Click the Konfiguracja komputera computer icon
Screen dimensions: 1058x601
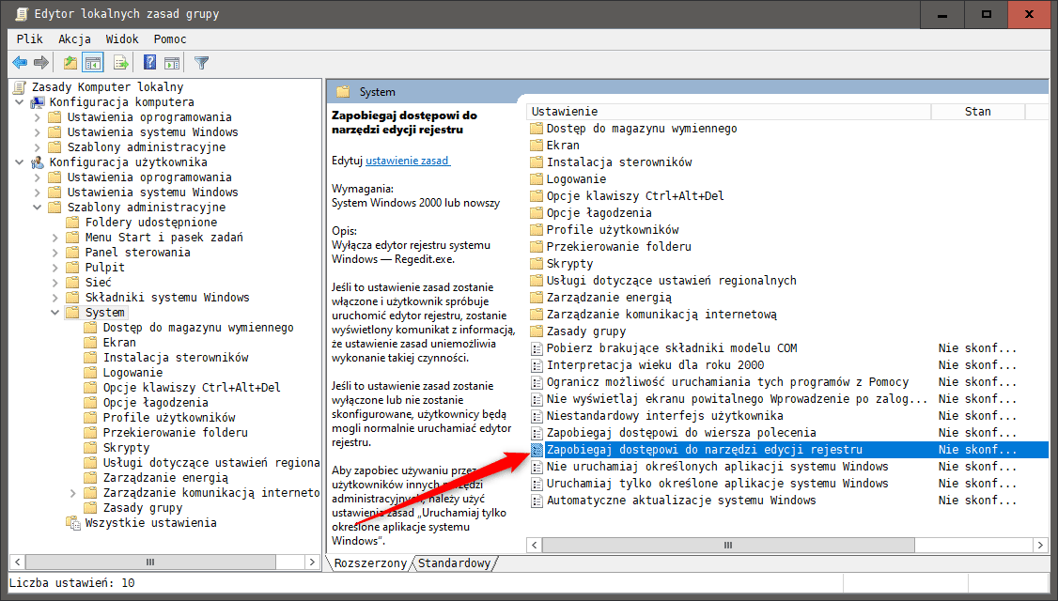[38, 102]
